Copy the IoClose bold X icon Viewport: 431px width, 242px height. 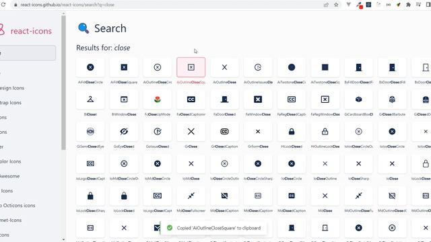click(x=392, y=163)
